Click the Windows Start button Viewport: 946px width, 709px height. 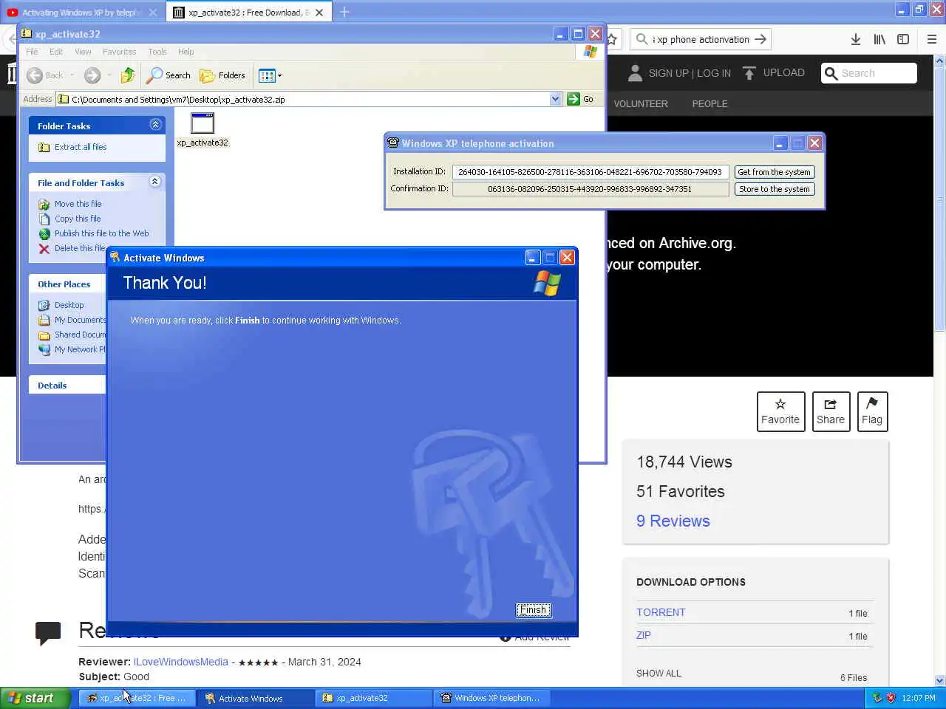[x=35, y=698]
